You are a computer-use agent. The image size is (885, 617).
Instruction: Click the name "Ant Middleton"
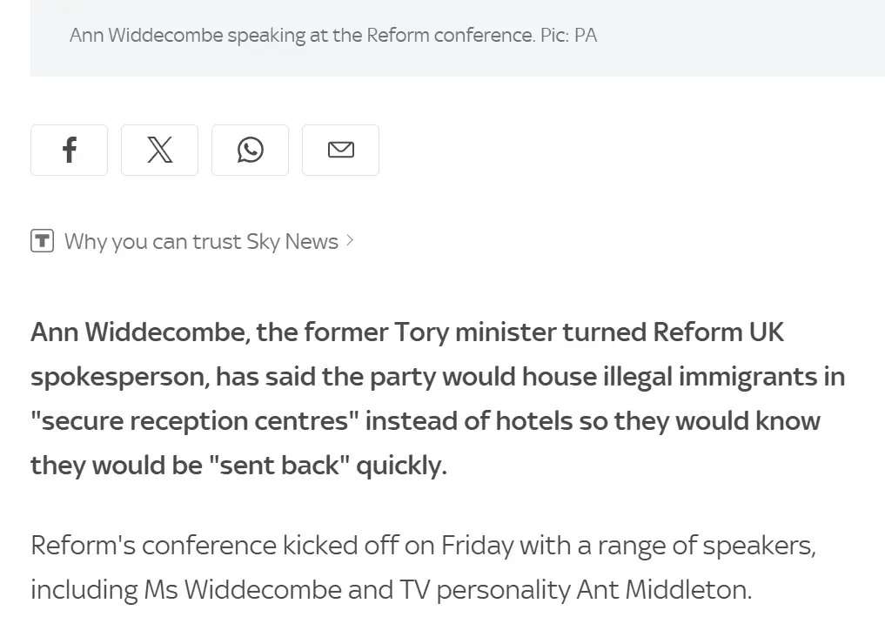(x=664, y=590)
